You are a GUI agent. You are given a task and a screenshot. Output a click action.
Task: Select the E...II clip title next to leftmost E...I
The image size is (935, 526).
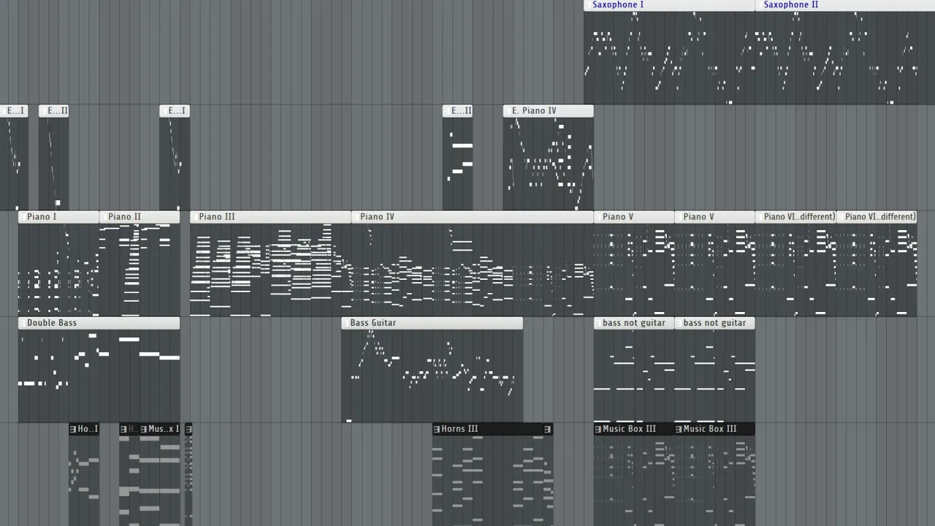point(58,111)
